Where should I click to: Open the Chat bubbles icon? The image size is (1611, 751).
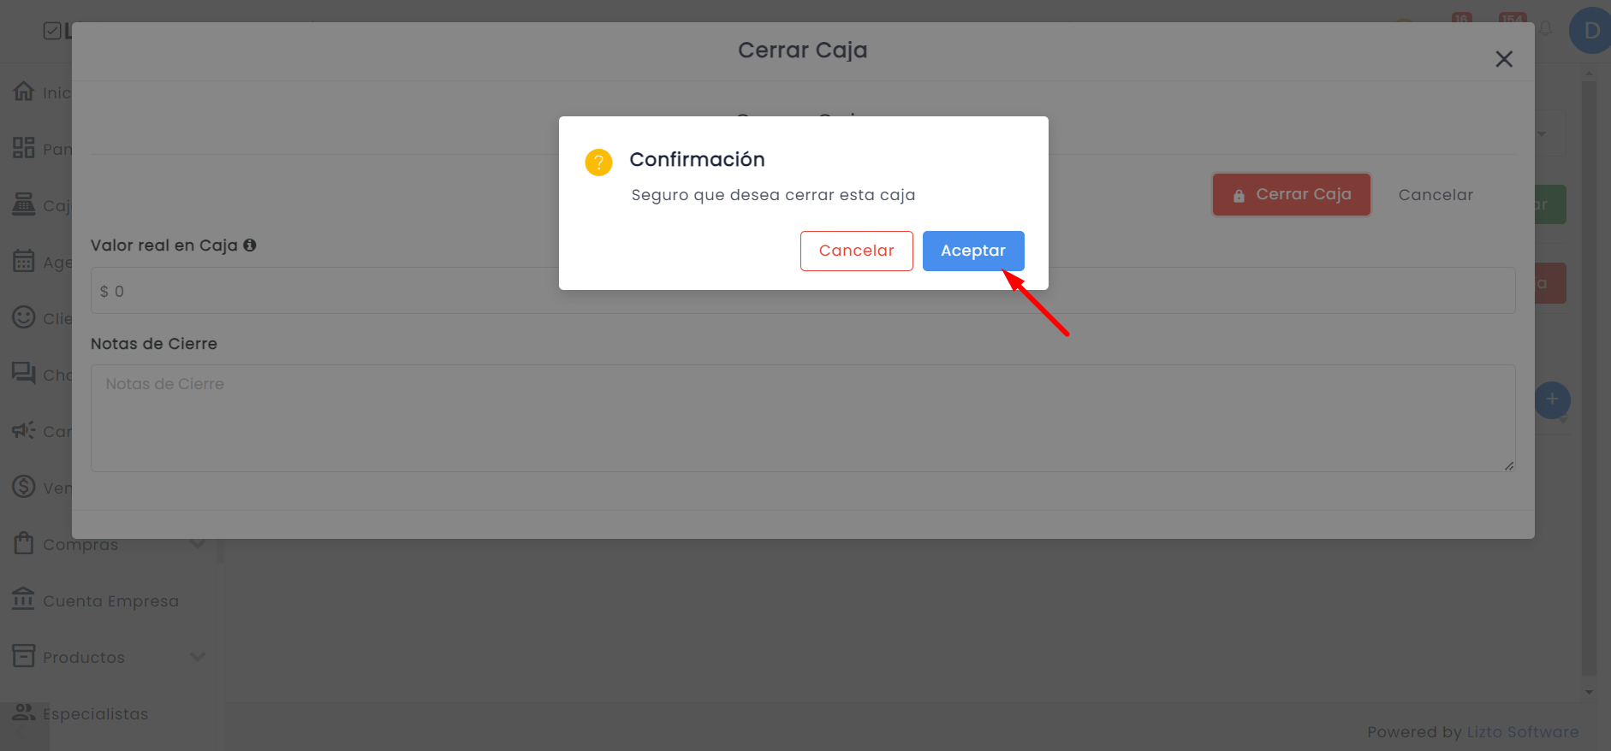point(24,373)
